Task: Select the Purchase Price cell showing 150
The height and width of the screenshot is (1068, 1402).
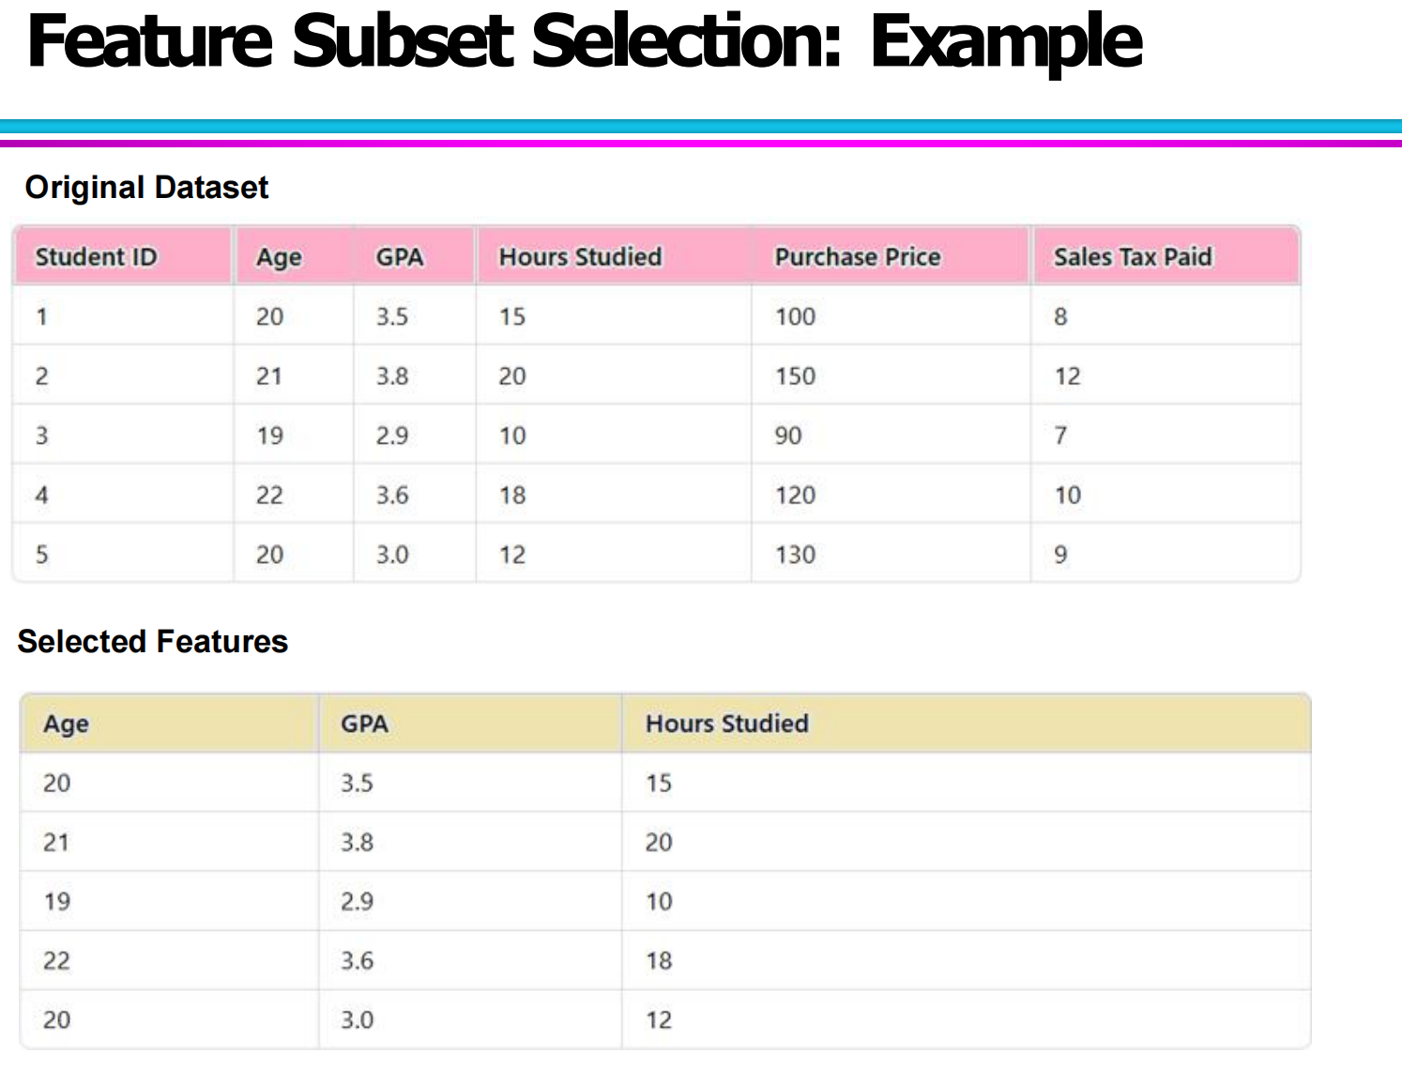Action: point(795,376)
